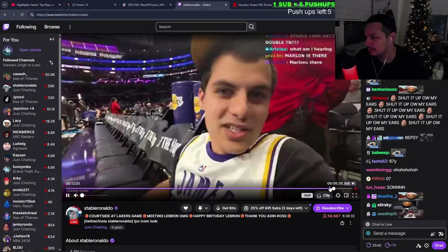
Task: Switch the player to fullscreen
Action: [x=355, y=195]
